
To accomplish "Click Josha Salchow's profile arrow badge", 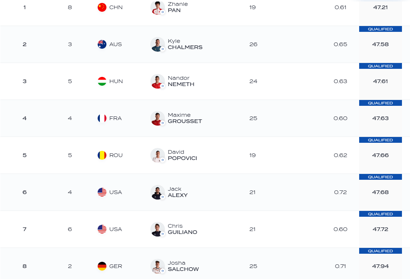I will click(x=162, y=271).
